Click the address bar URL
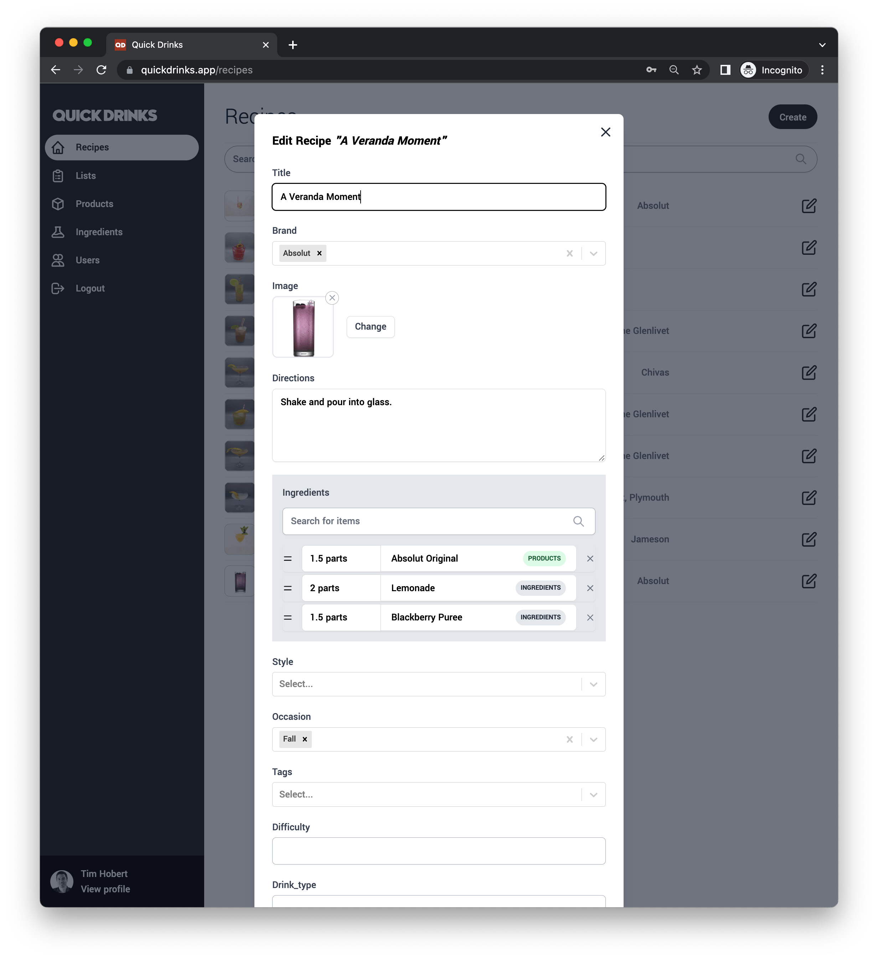 tap(197, 70)
